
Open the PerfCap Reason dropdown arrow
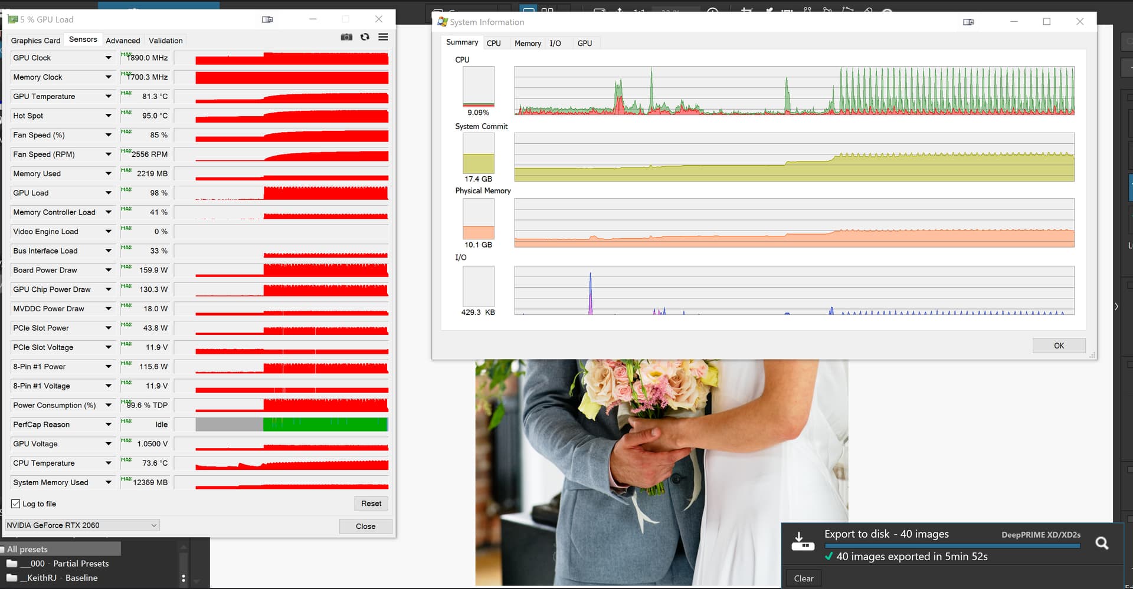[109, 425]
